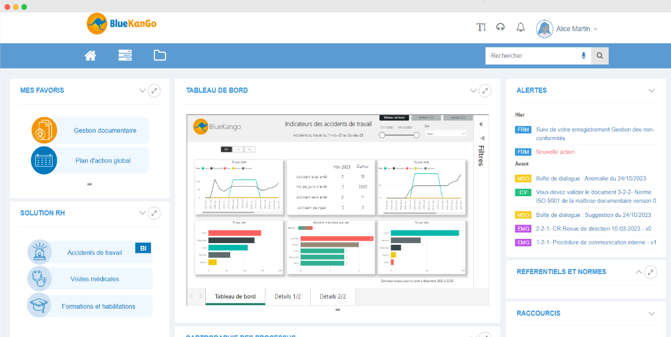
Task: Click the resize handle below Mes Favoris items
Action: 90,184
